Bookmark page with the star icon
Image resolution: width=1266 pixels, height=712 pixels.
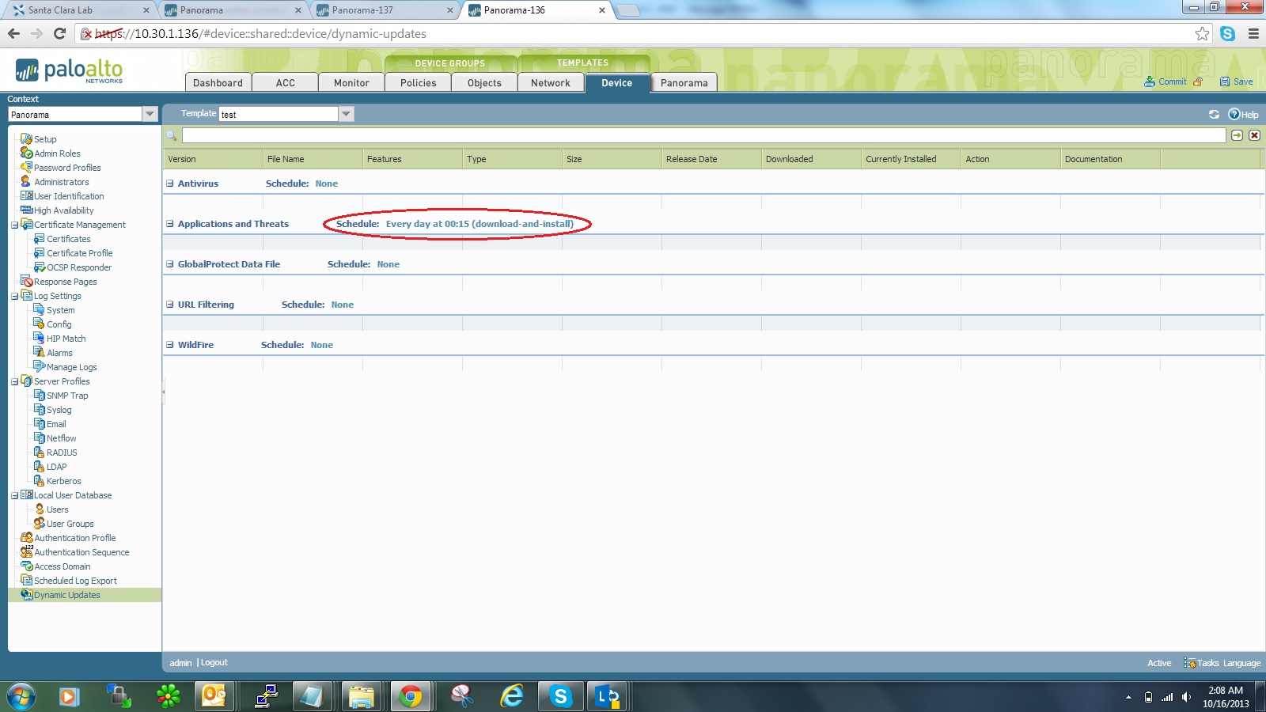click(1203, 33)
